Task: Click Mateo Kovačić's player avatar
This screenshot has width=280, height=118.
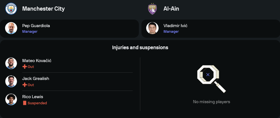Action: point(11,63)
